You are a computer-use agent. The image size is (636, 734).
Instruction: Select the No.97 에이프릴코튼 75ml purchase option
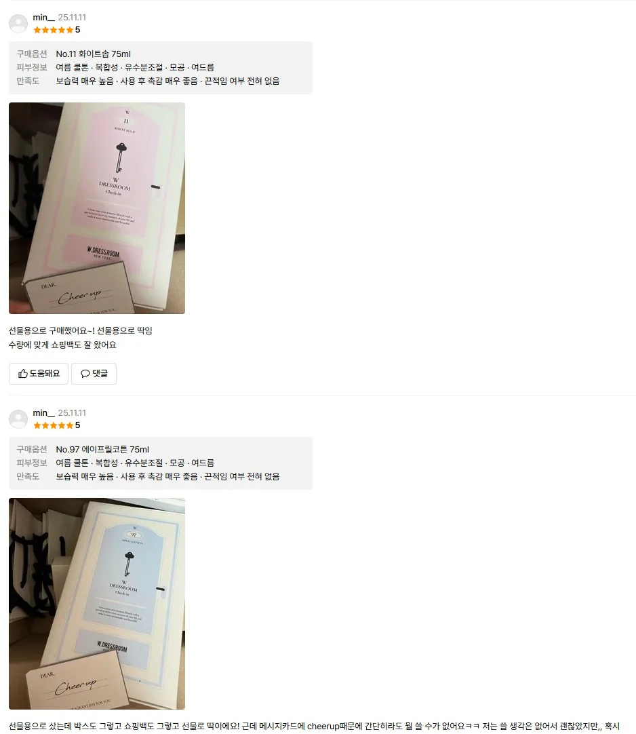tap(102, 449)
